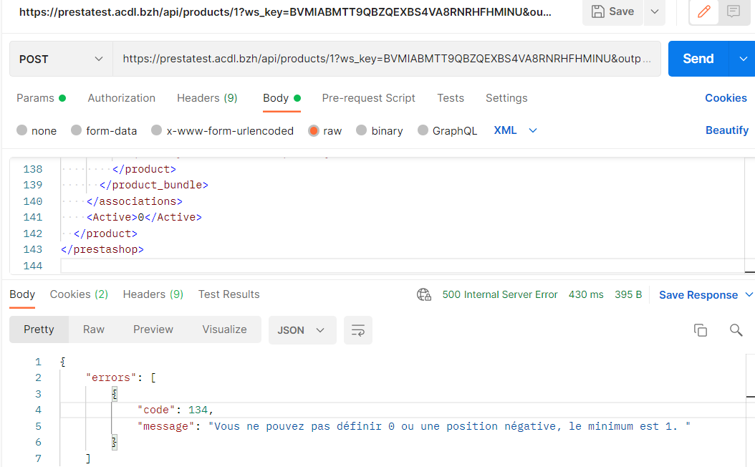This screenshot has height=467, width=755.
Task: Send the request to the API
Action: (x=698, y=59)
